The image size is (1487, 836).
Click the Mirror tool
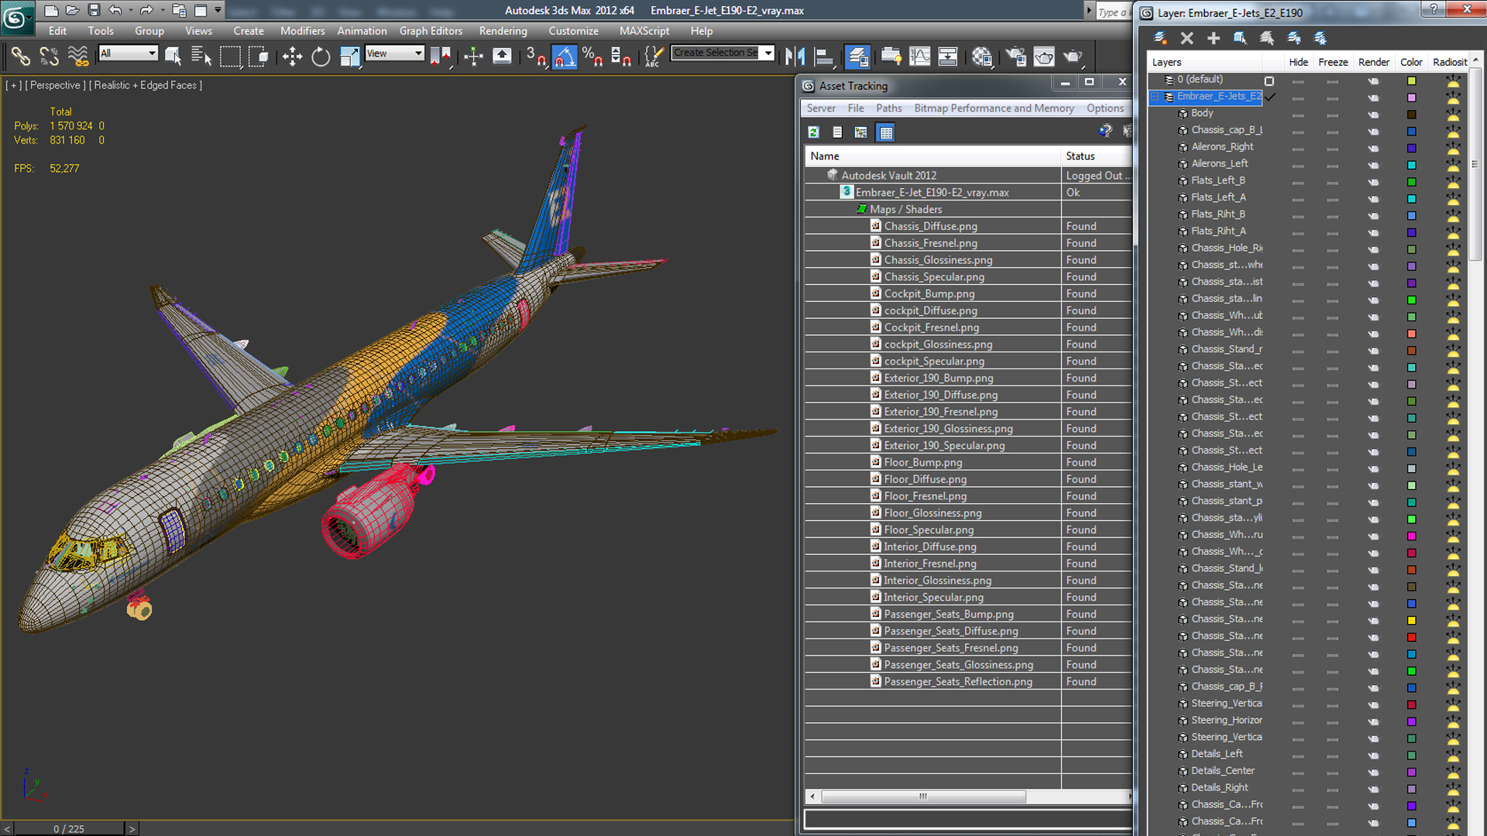(x=795, y=56)
